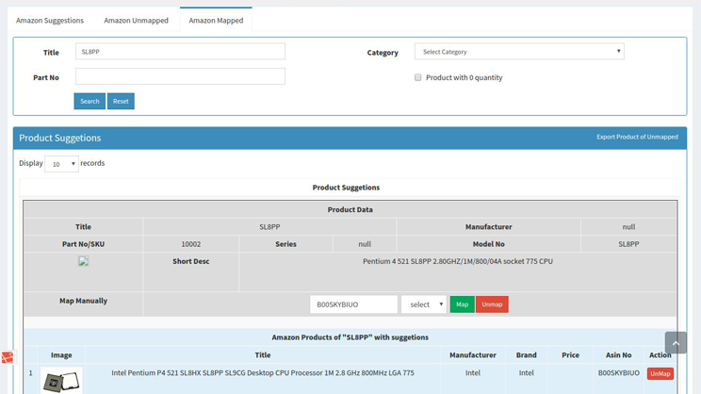Click the Reset button

(121, 101)
